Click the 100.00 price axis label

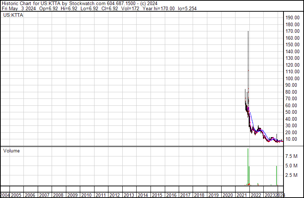292,78
